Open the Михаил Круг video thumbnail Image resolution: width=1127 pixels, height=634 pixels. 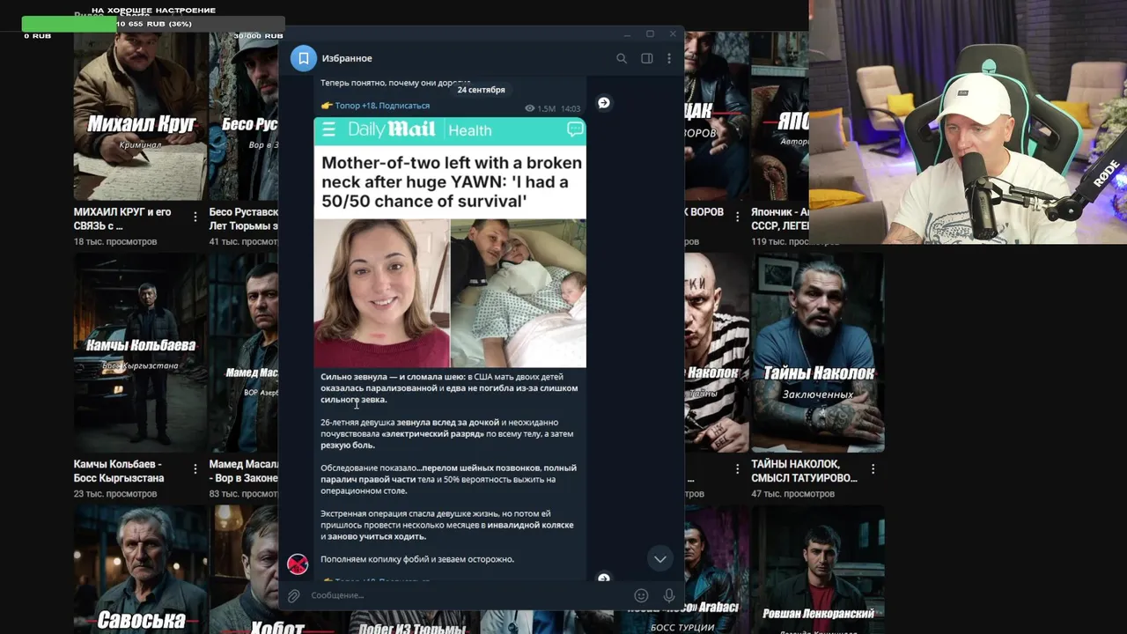tap(141, 116)
